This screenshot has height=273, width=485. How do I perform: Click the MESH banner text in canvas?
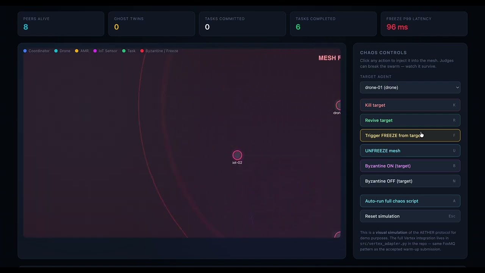[x=329, y=58]
